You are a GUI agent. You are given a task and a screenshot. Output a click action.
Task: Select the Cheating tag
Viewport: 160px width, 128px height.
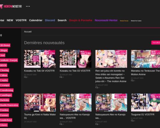(x=4, y=70)
